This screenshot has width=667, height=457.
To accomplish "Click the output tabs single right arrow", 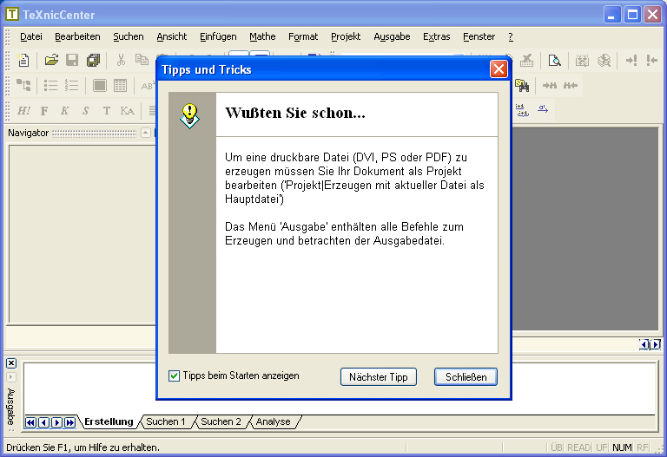I will 57,422.
